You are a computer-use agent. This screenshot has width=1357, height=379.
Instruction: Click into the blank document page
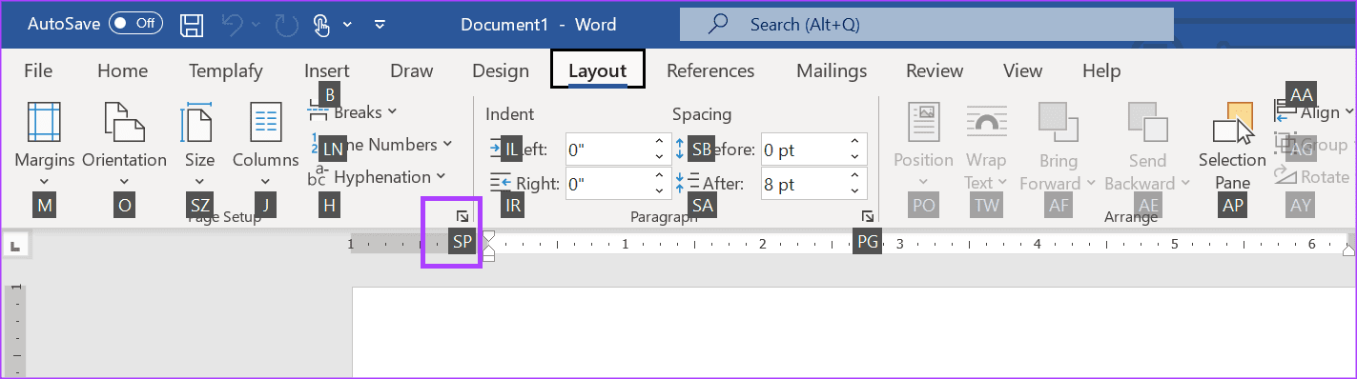[854, 333]
